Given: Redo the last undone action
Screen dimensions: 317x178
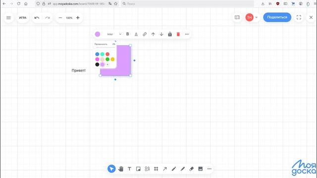Looking at the screenshot, I should click(x=48, y=18).
